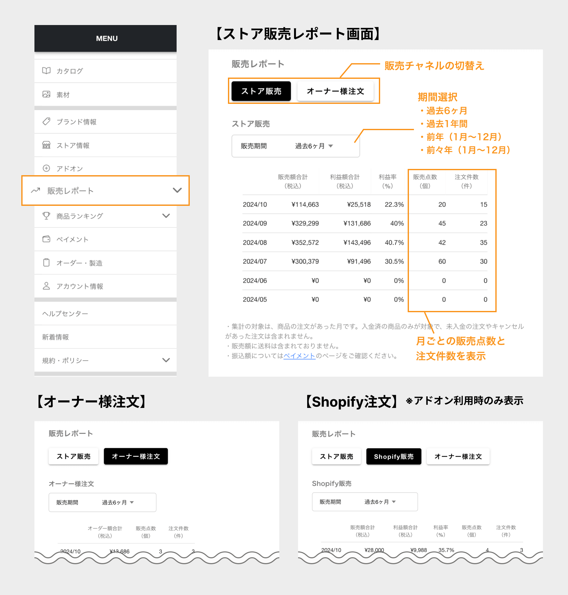Click the ブランド情報 tag icon

click(x=46, y=121)
